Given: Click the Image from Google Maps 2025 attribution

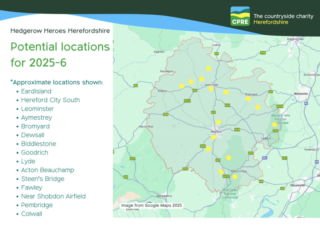Looking at the screenshot, I should point(152,206).
